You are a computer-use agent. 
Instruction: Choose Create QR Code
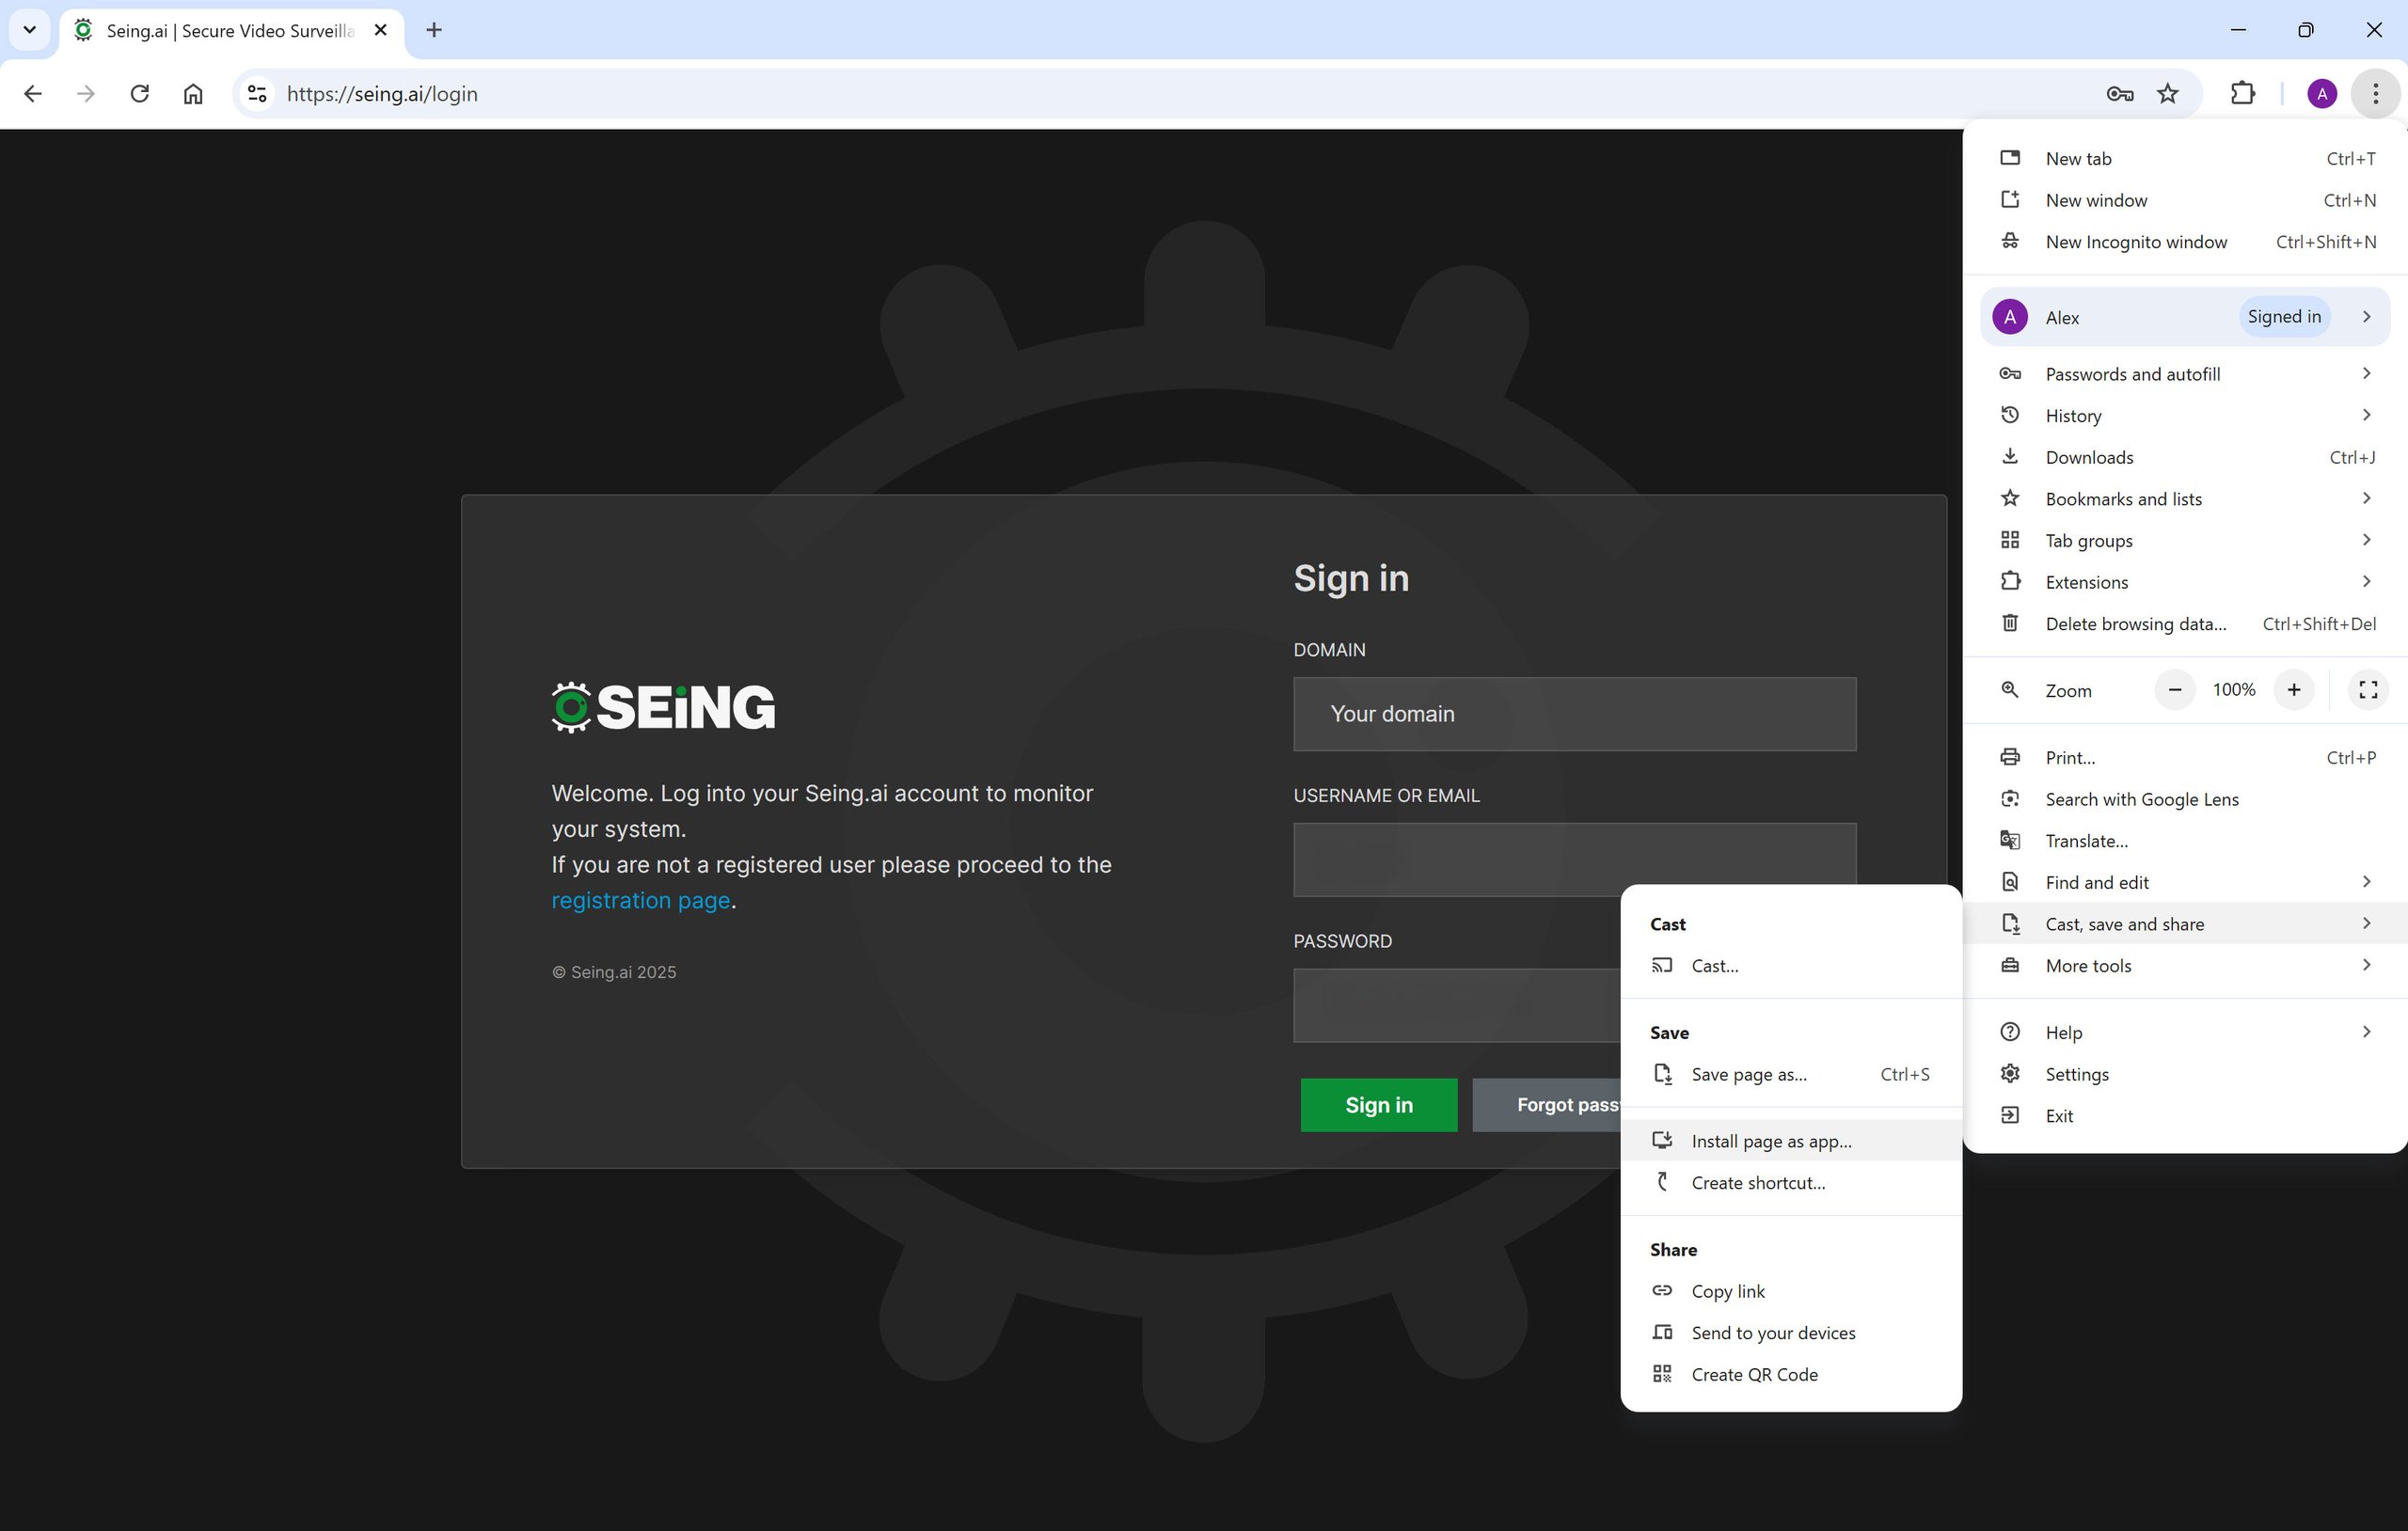1754,1375
